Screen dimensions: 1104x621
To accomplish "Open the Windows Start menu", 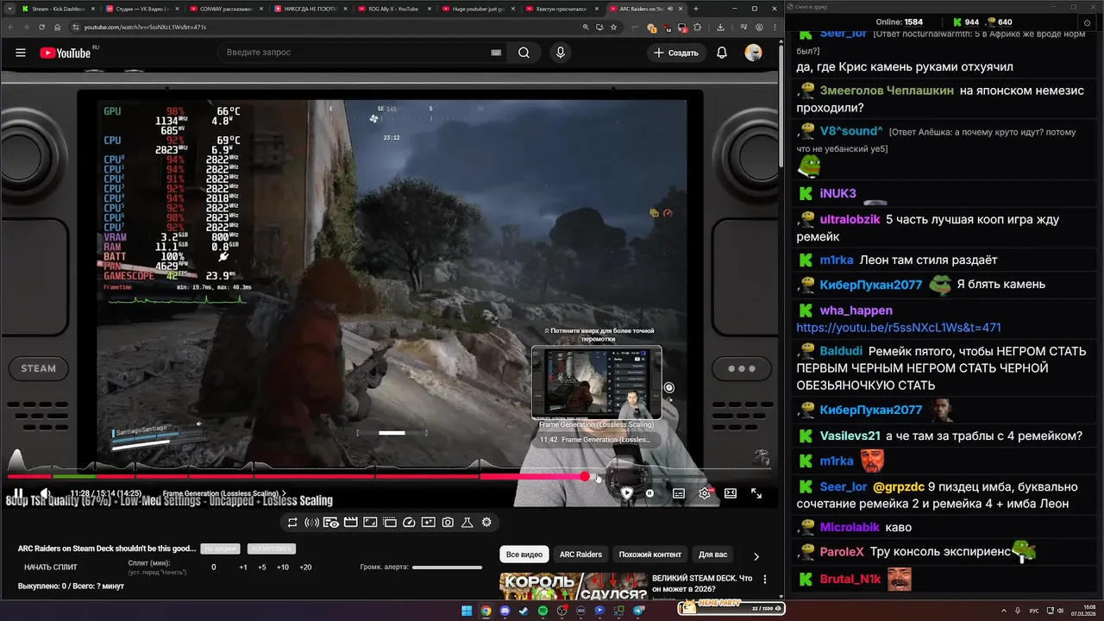I will (467, 611).
